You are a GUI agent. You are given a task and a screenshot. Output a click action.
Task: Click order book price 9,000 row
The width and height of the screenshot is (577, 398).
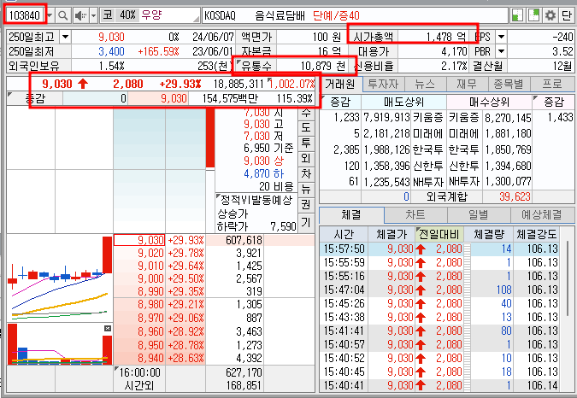214,278
